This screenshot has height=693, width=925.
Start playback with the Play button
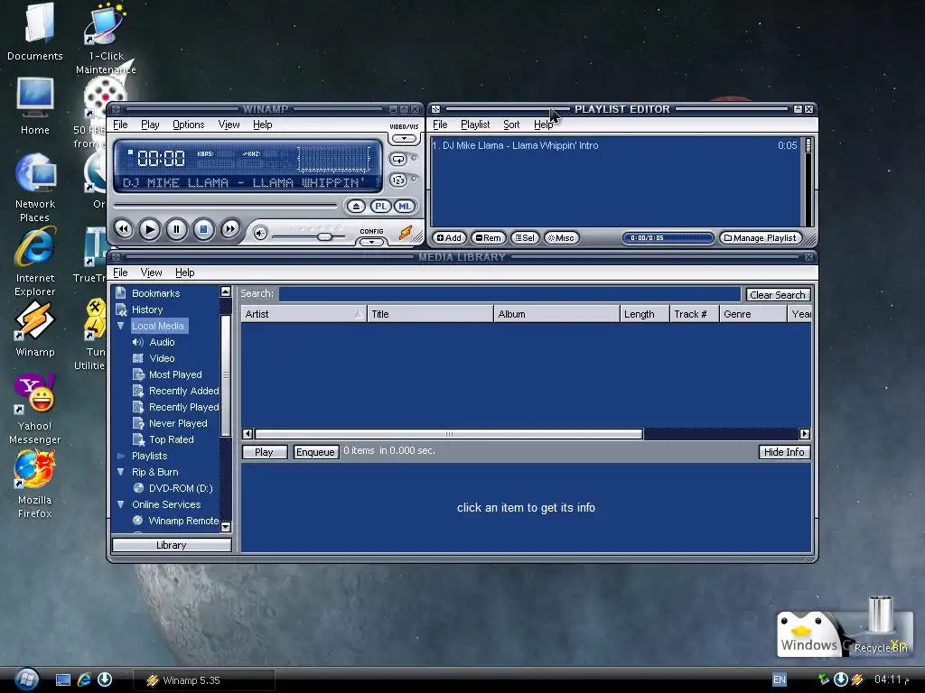tap(149, 228)
